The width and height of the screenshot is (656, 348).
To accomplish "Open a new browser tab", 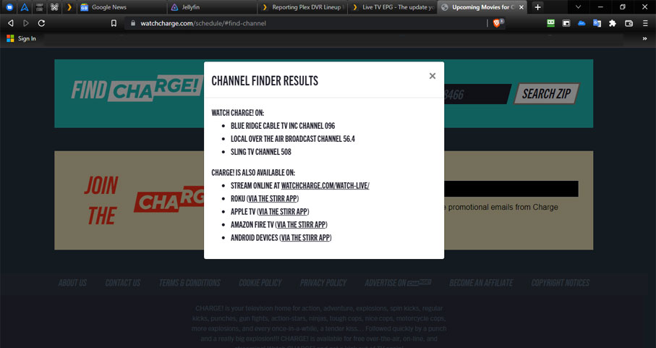I will (x=537, y=7).
